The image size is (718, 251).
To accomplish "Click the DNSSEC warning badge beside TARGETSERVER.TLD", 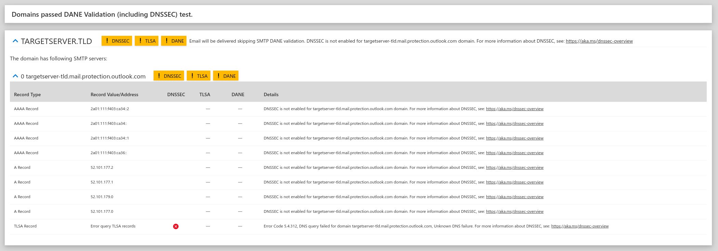I will (x=117, y=41).
